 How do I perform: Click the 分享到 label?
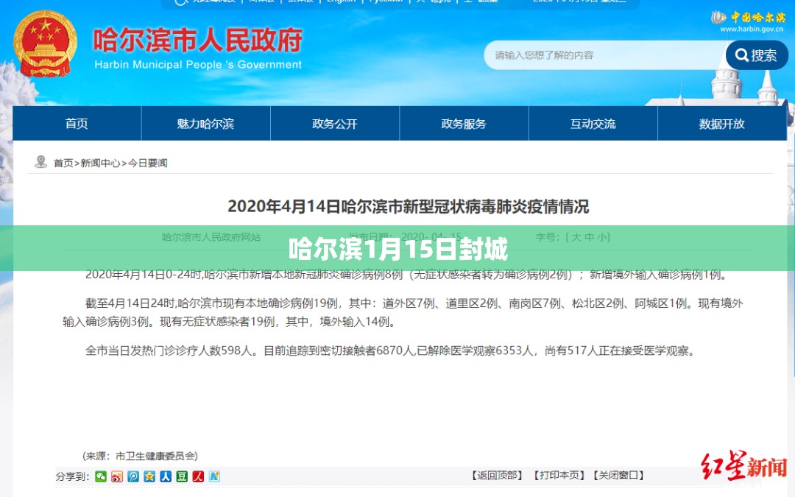[x=72, y=476]
